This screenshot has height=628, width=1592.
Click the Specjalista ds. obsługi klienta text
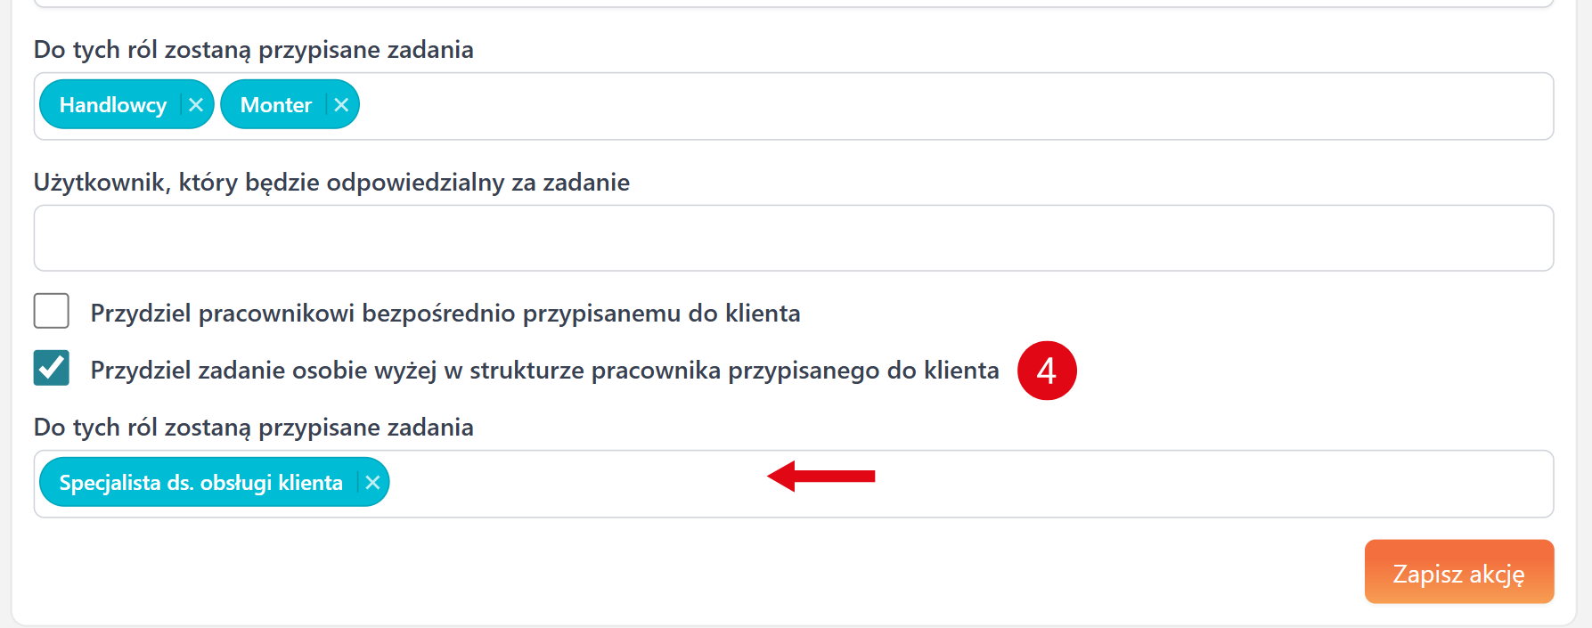click(200, 483)
